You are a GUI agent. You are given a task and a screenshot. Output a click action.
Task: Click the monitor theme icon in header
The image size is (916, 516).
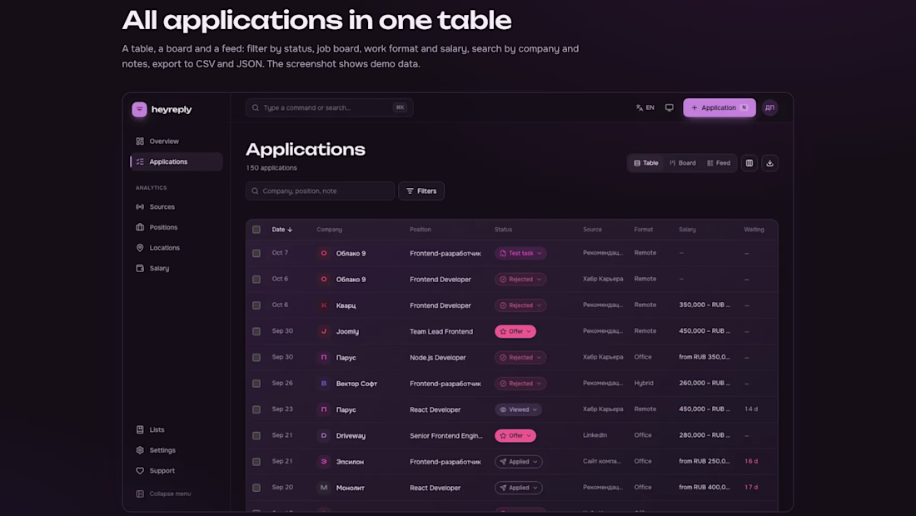(670, 108)
